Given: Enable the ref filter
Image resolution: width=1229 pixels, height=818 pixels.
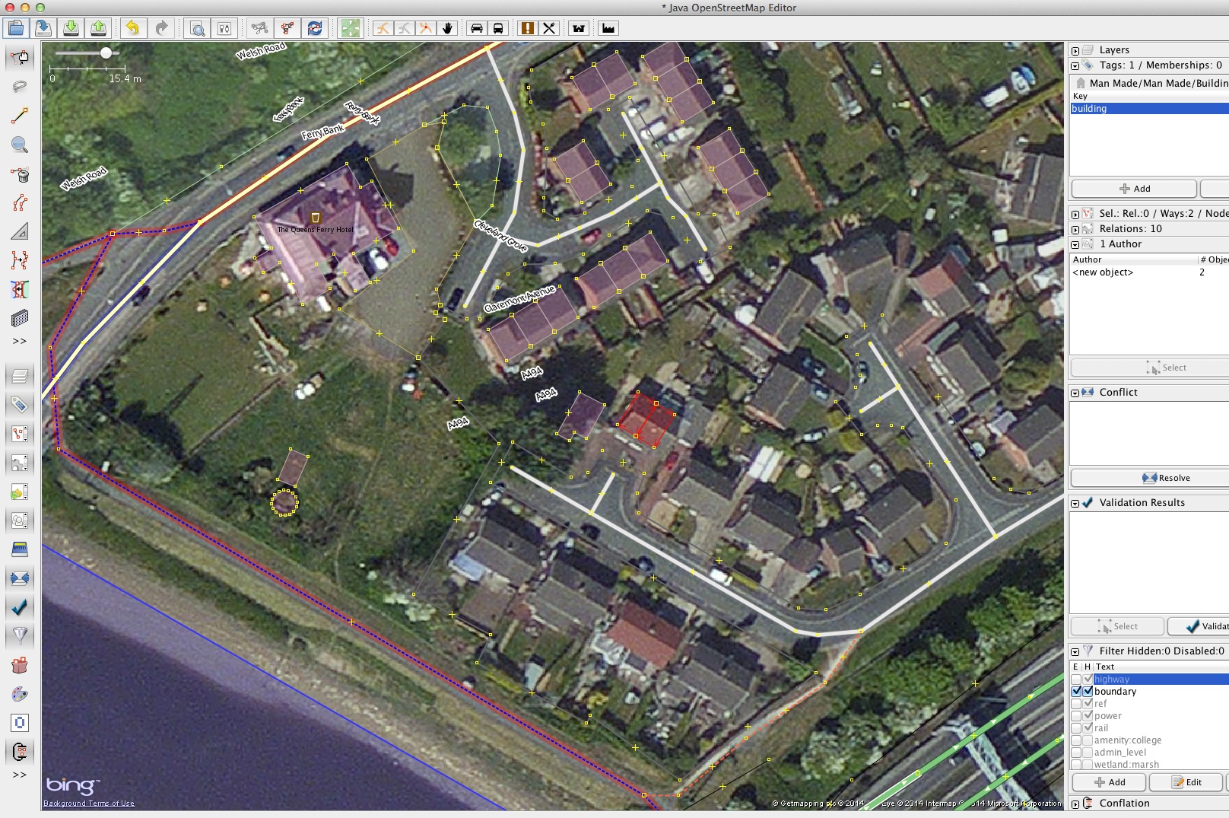Looking at the screenshot, I should [1077, 703].
